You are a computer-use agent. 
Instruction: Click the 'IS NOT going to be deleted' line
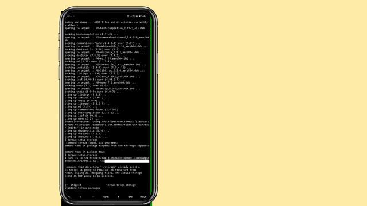tap(89, 176)
